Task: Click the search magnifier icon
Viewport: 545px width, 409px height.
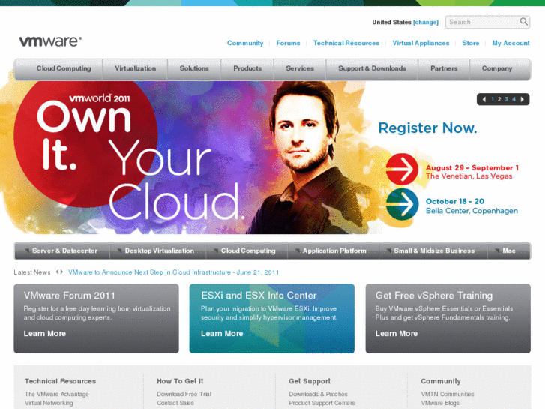Action: [523, 22]
